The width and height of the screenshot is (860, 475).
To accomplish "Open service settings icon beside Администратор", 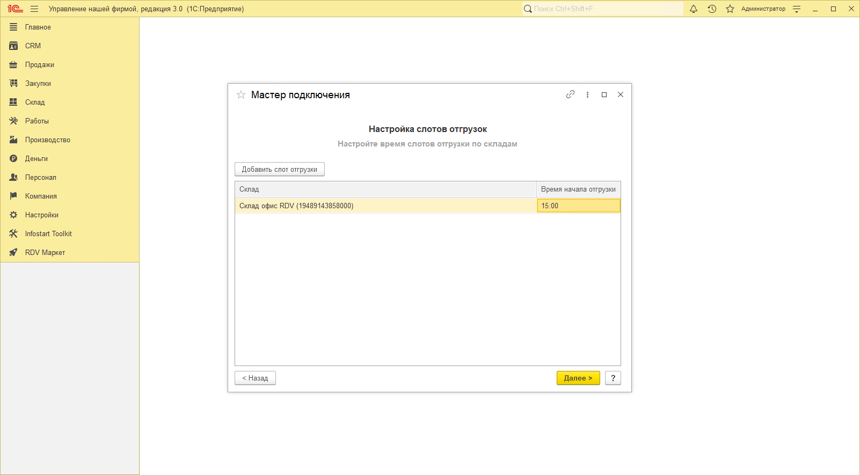I will 797,9.
